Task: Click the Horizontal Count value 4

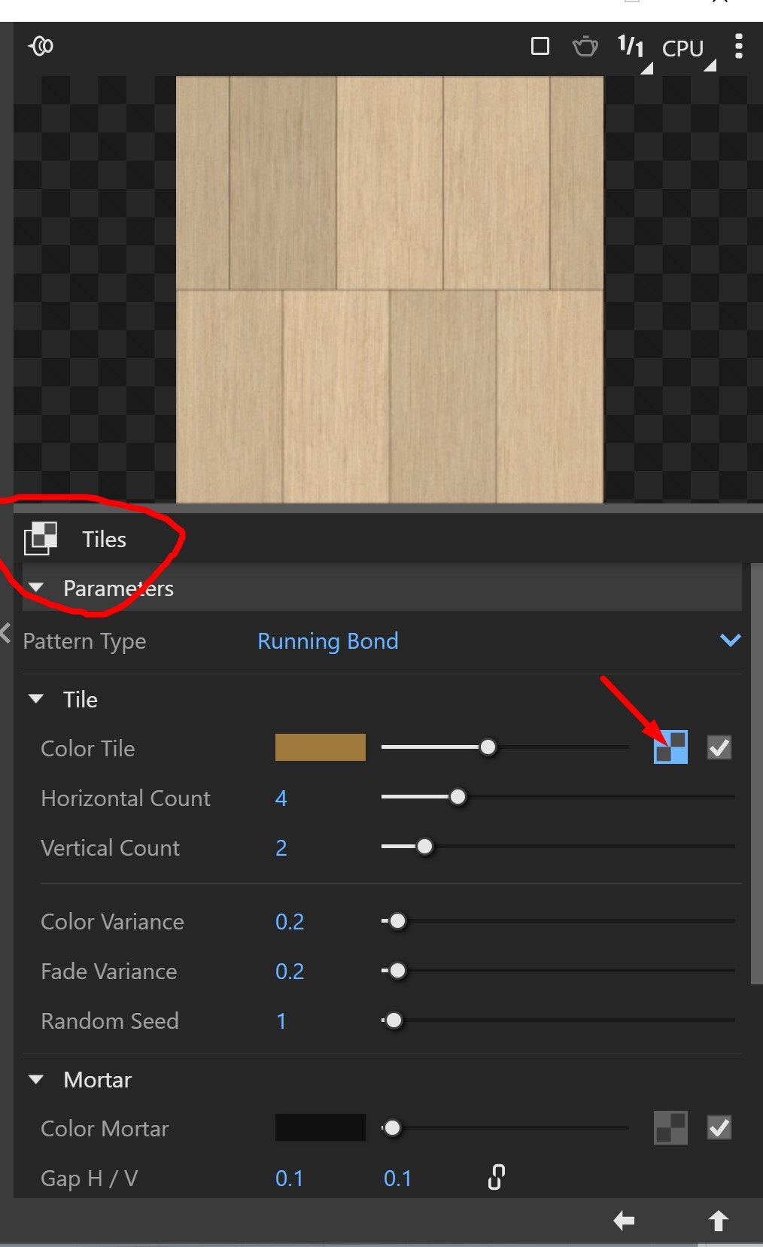Action: (281, 798)
